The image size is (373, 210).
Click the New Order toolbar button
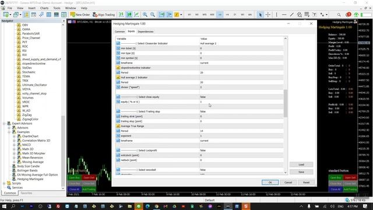coord(80,15)
